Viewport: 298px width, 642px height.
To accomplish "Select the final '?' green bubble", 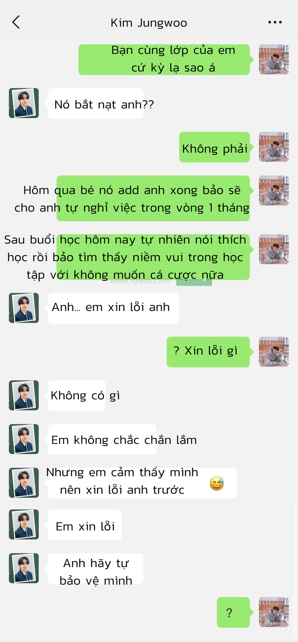I will click(233, 612).
